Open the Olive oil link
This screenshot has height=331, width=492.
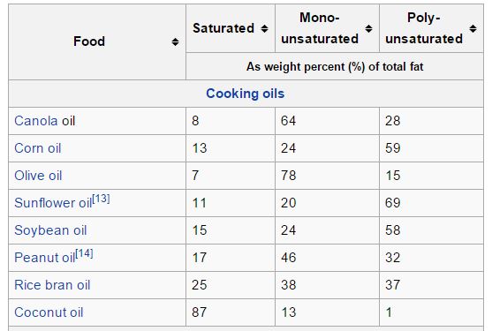[x=38, y=176]
